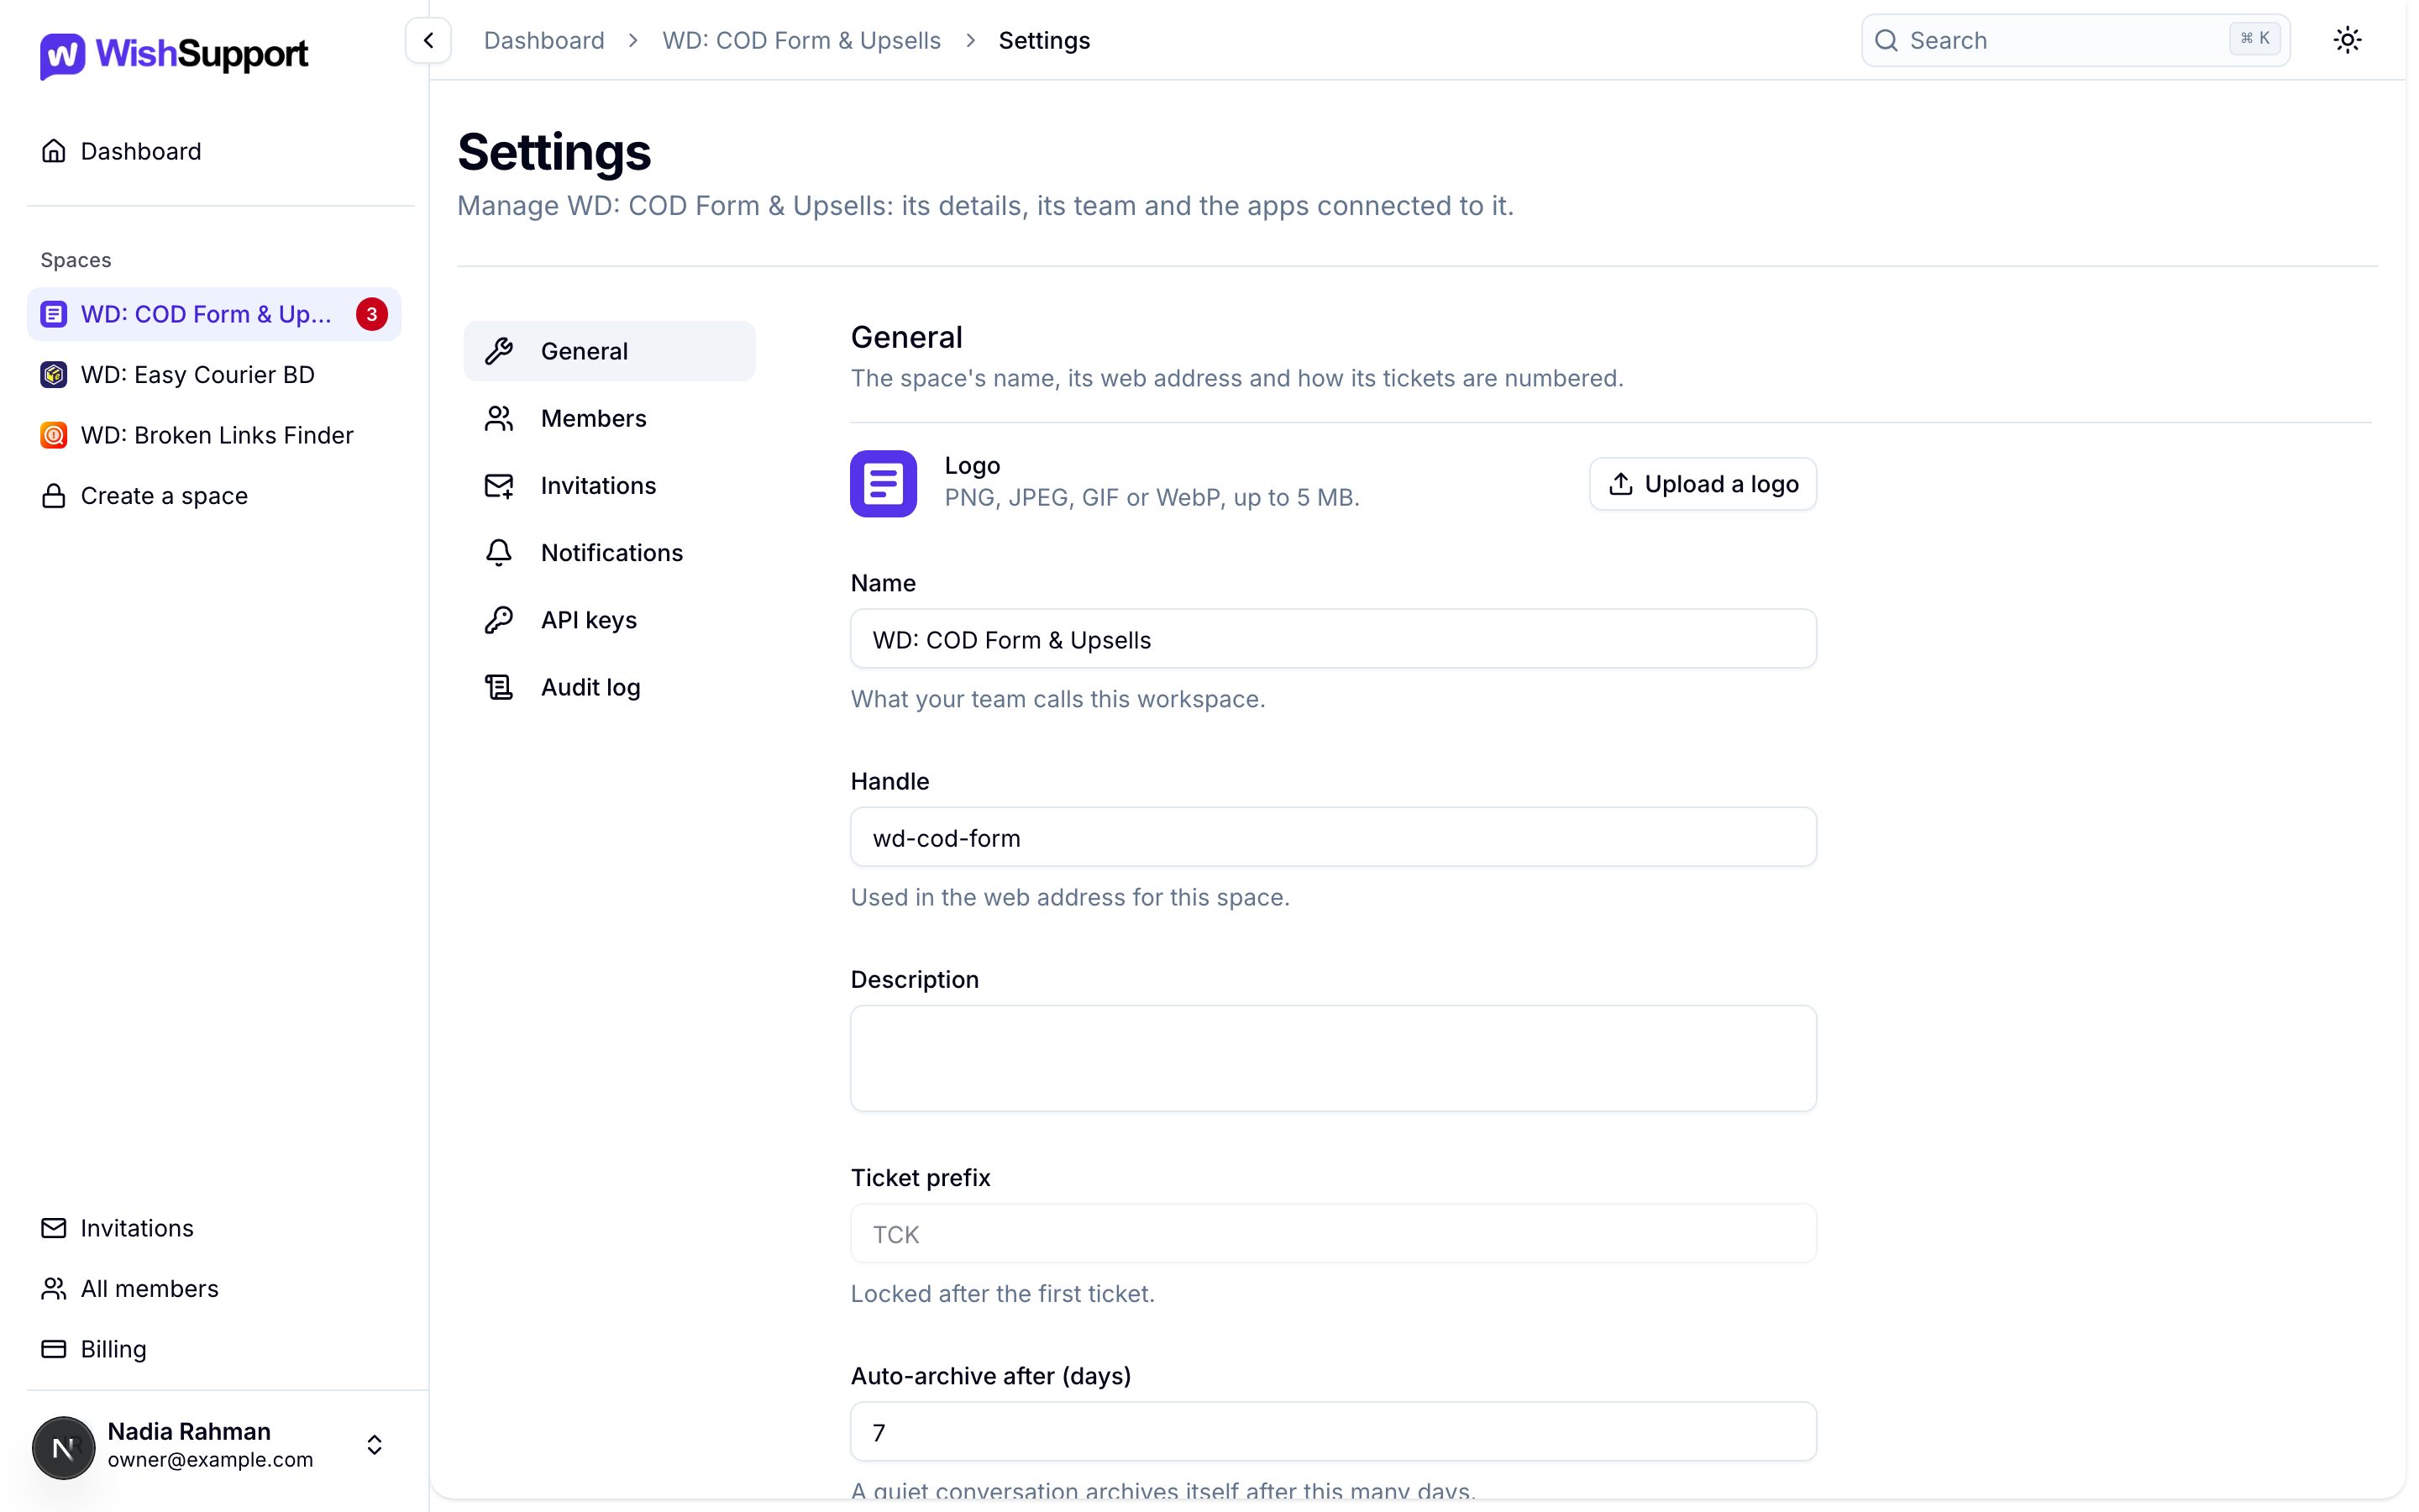Select WD: COD Form & Up... space in sidebar

(214, 314)
